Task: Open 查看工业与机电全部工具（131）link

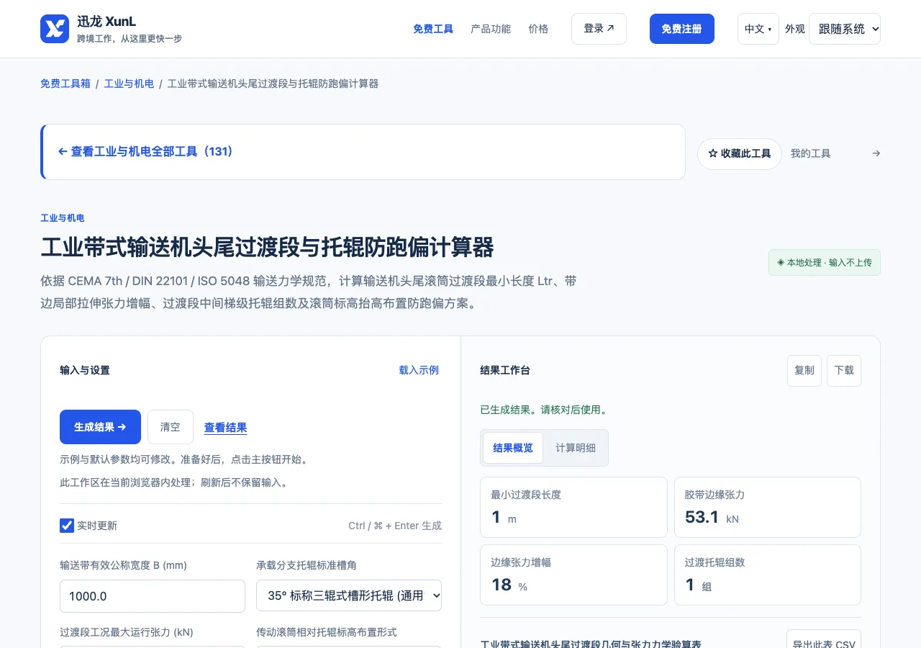Action: click(146, 151)
